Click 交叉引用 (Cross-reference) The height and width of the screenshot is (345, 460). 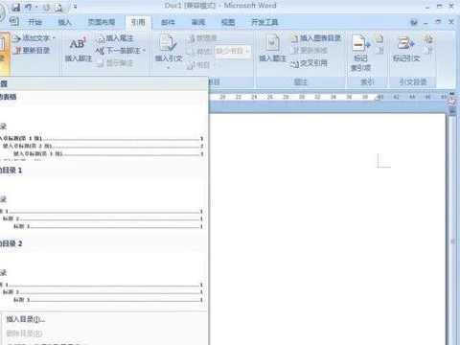point(310,63)
